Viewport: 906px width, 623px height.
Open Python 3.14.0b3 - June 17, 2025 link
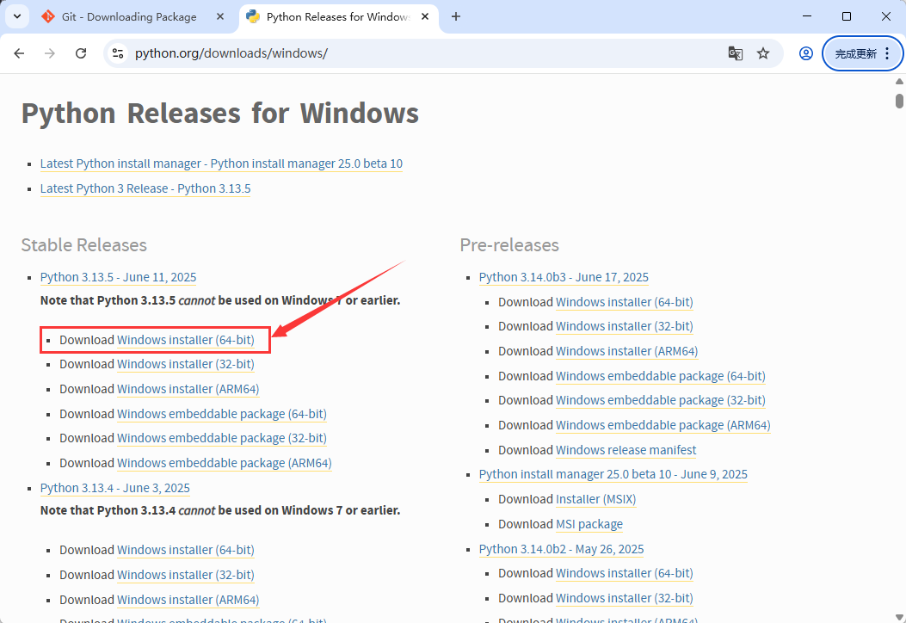click(x=564, y=277)
